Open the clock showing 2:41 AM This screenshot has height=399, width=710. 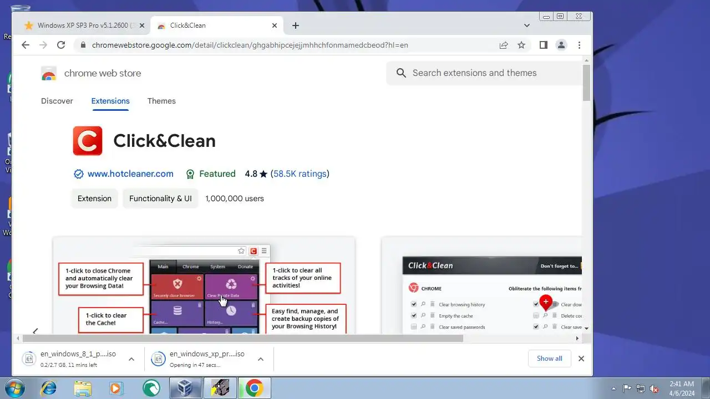(x=682, y=388)
